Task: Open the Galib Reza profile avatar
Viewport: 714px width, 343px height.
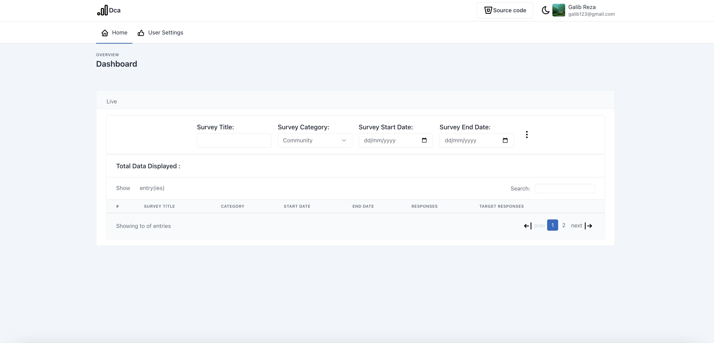Action: (x=558, y=10)
